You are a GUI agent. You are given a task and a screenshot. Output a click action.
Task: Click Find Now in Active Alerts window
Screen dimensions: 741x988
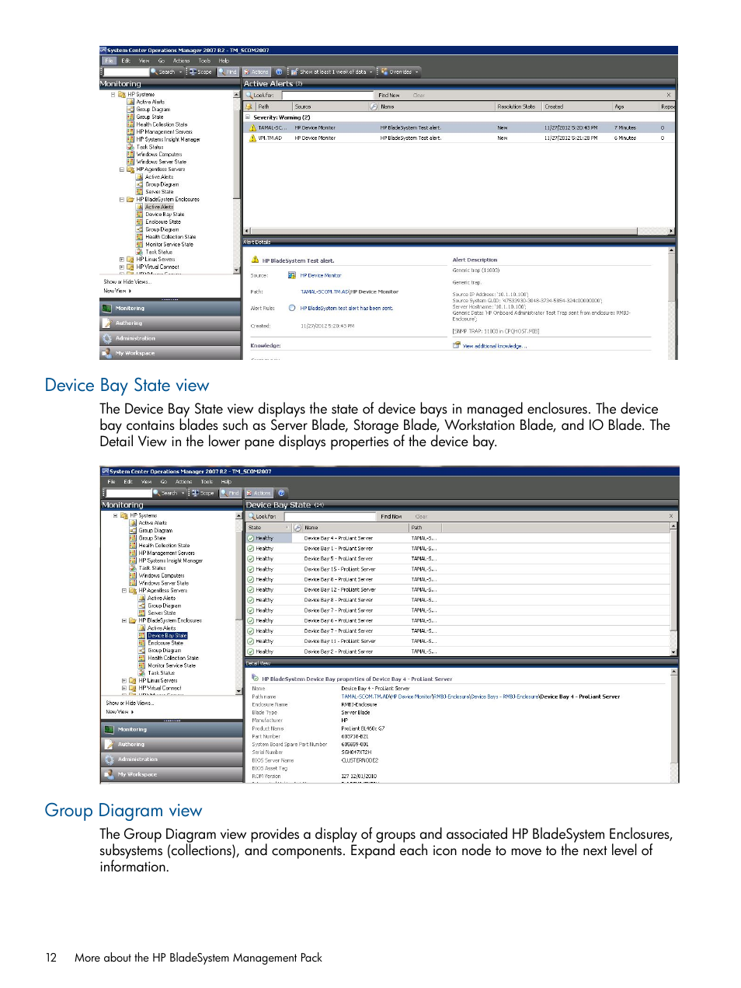pos(389,96)
